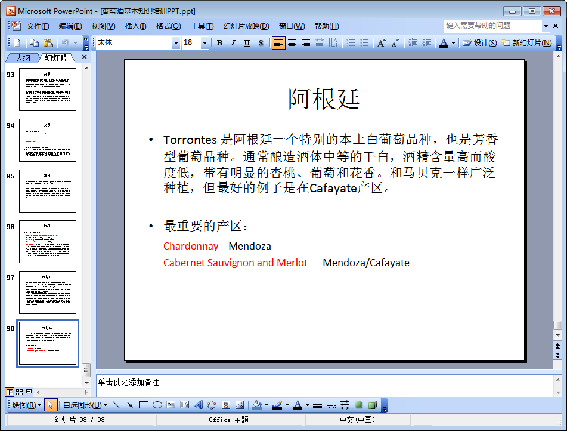Decrease paragraph indent level
The image size is (567, 431).
point(413,43)
